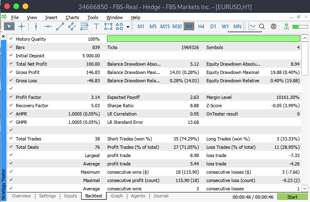Image resolution: width=310 pixels, height=202 pixels.
Task: Activate the crosshair tool
Action: point(21,26)
